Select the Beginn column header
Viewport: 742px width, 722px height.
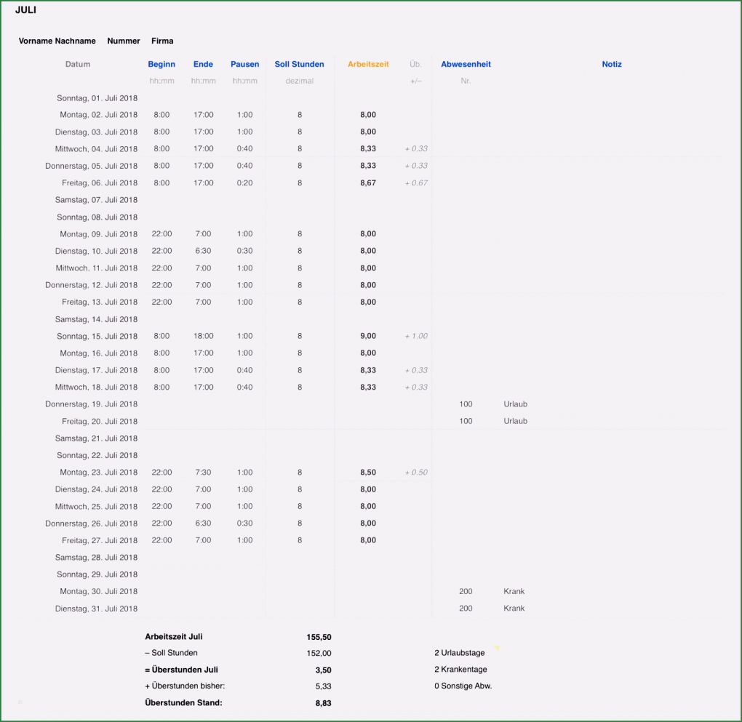click(x=161, y=64)
